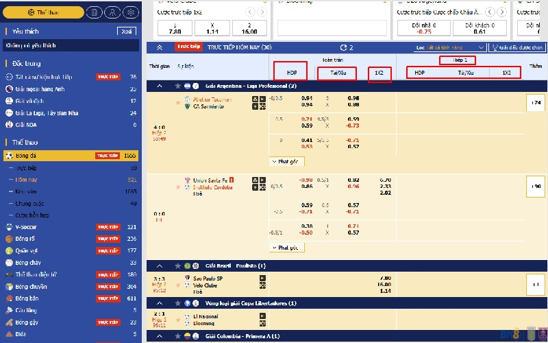548x343 pixels.
Task: Collapse the Giải Argentina league section
Action: pyautogui.click(x=160, y=86)
